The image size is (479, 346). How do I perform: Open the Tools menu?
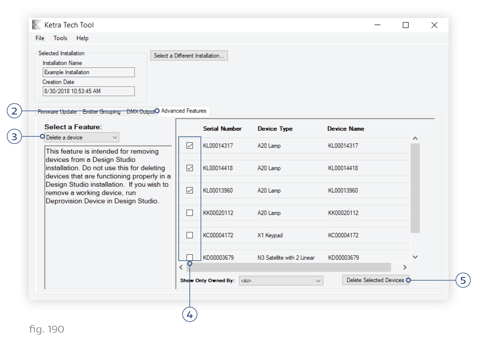[x=60, y=38]
